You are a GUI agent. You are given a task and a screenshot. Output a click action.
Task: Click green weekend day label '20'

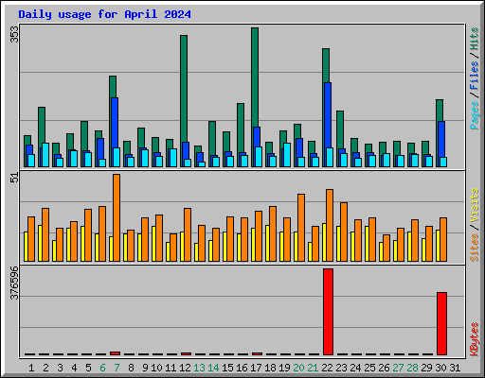pos(298,368)
